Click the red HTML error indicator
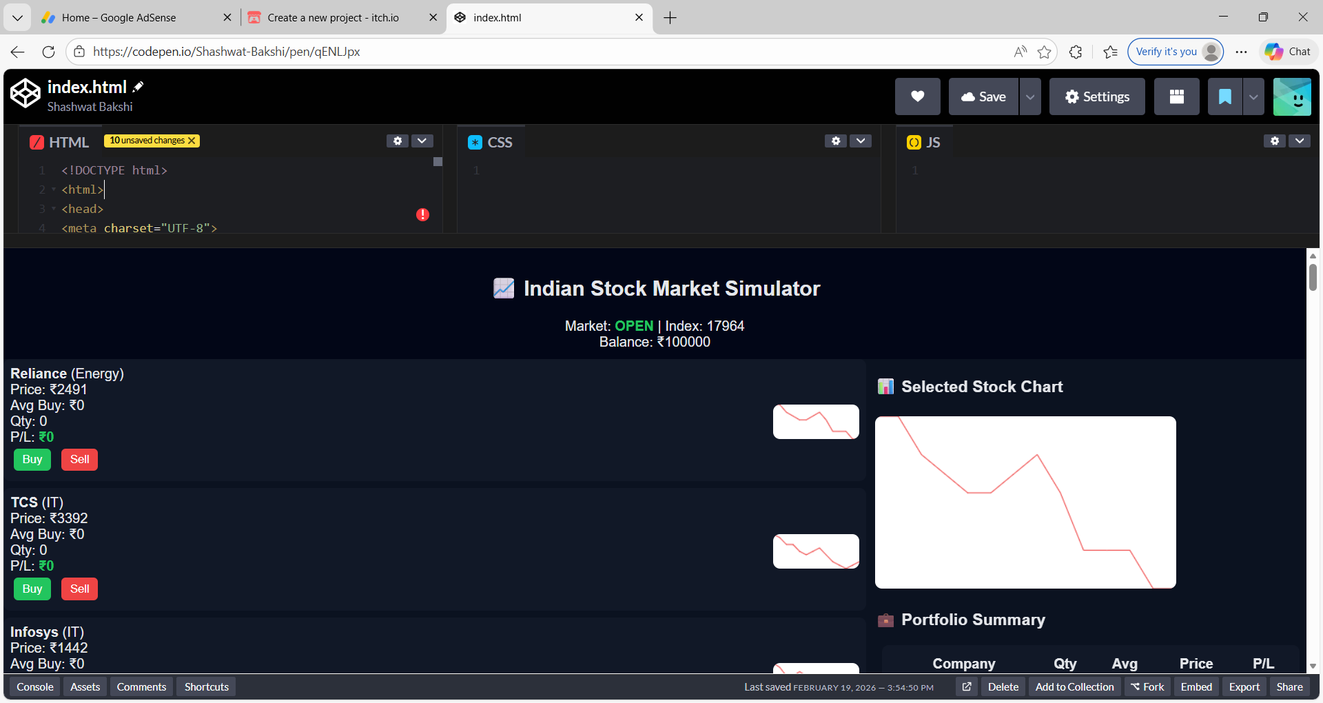The width and height of the screenshot is (1323, 703). [x=422, y=215]
